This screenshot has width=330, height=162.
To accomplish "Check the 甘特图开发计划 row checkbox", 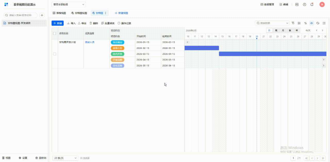I will coord(54,54).
